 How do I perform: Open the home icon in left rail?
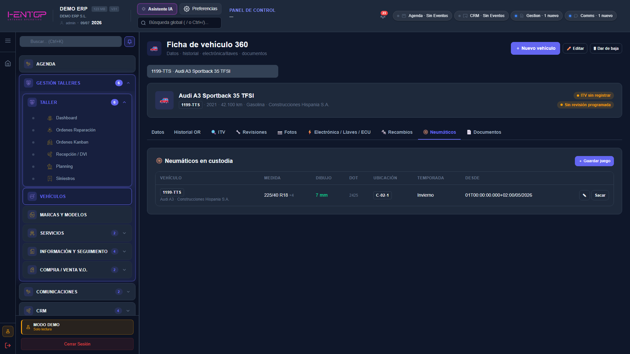click(x=8, y=63)
